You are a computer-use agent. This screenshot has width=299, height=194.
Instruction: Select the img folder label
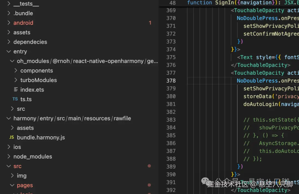22,176
